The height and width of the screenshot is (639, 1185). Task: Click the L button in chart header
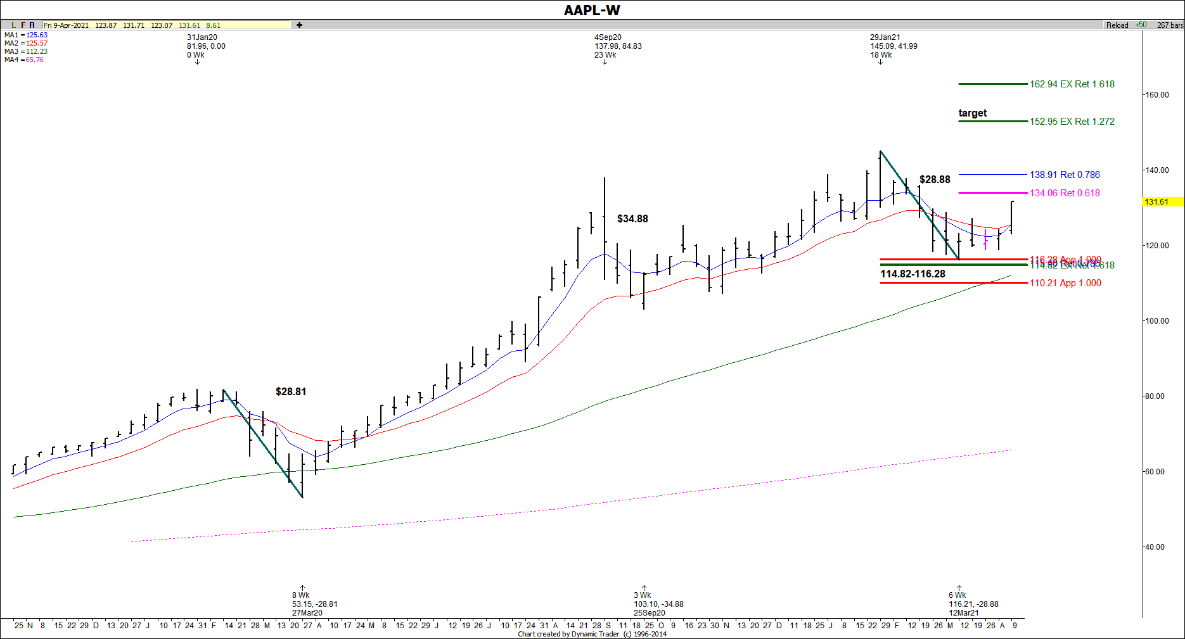(x=13, y=25)
